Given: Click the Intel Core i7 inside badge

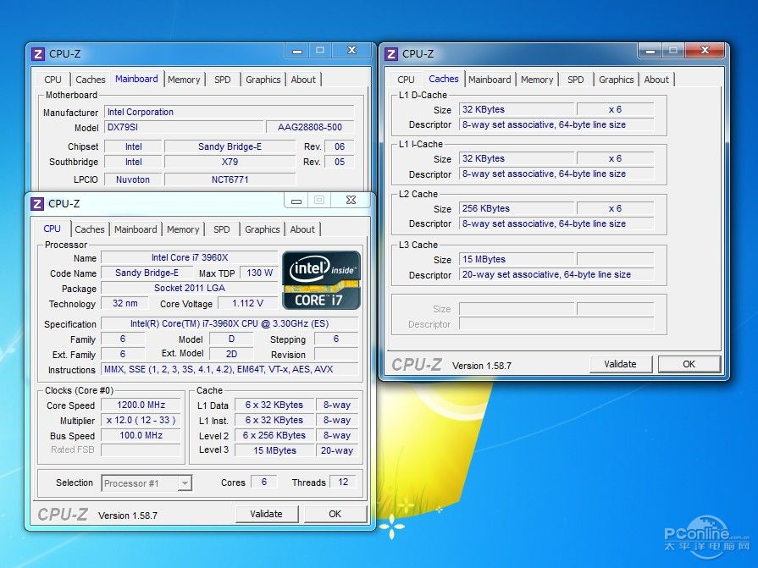Looking at the screenshot, I should (x=321, y=279).
